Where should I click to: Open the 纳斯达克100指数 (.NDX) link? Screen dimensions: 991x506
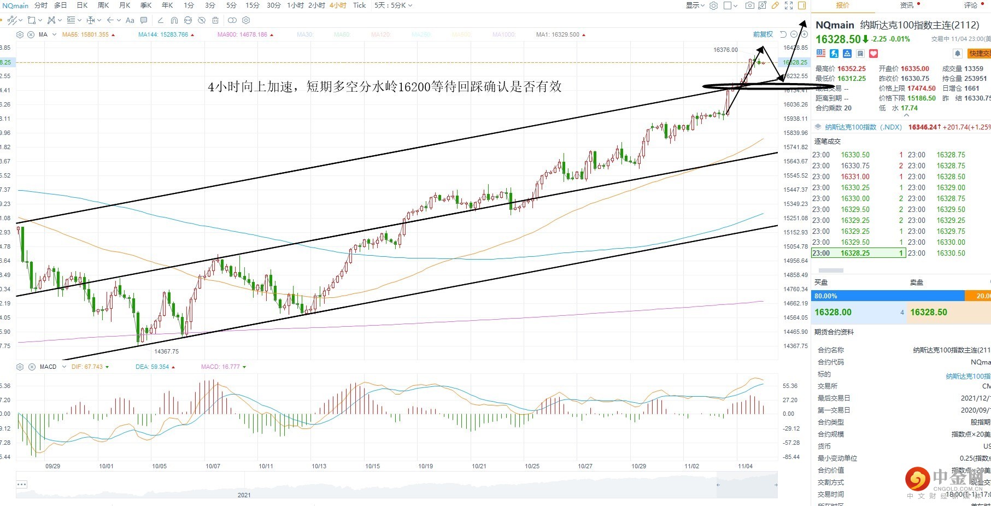click(x=863, y=127)
